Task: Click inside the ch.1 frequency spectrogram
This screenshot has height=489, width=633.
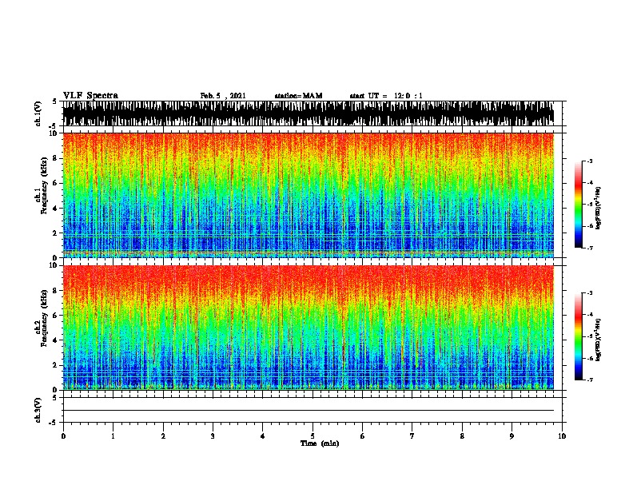Action: (312, 195)
